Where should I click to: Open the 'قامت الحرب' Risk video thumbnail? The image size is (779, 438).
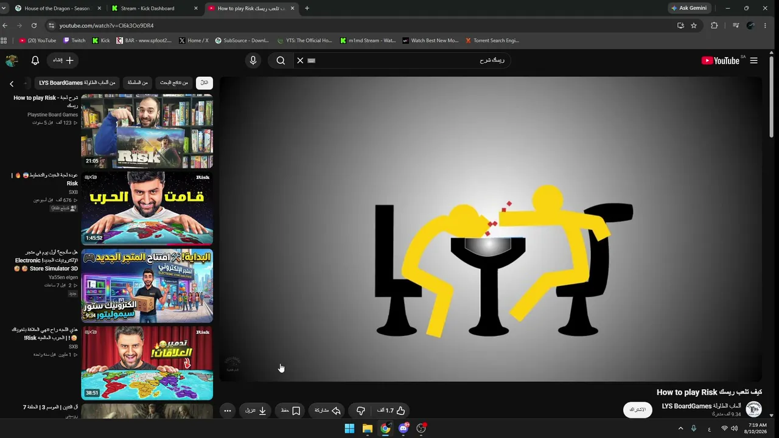coord(147,208)
